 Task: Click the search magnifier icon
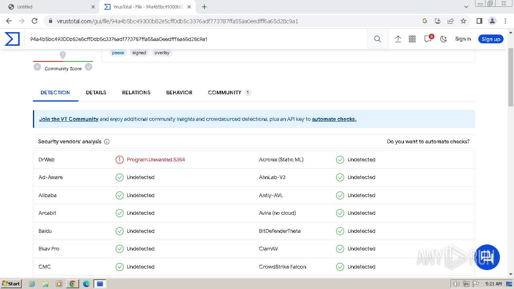click(x=377, y=39)
